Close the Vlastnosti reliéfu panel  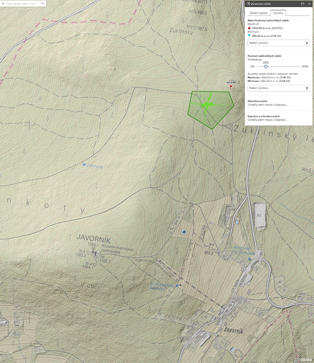click(309, 4)
